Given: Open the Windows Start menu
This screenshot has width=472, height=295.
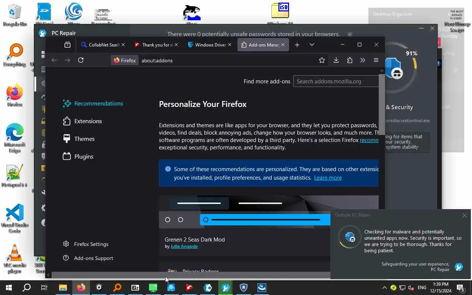Looking at the screenshot, I should tap(9, 288).
